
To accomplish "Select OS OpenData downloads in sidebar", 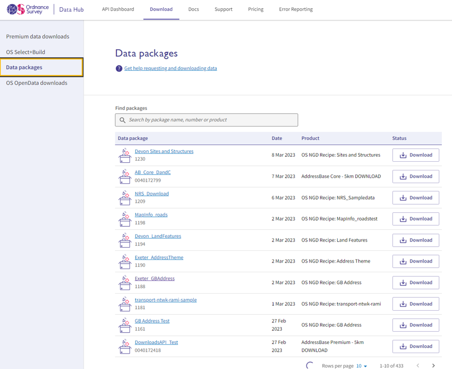I will pos(36,83).
